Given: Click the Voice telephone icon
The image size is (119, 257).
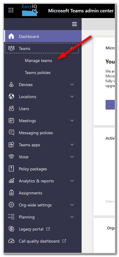Looking at the screenshot, I should [11, 157].
